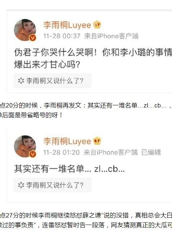172x230 pixels.
Task: Open the 11-28 01:20 timestamp
Action: tap(62, 152)
